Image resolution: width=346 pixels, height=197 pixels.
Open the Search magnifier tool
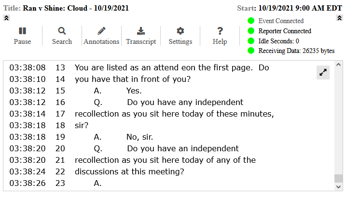[62, 36]
